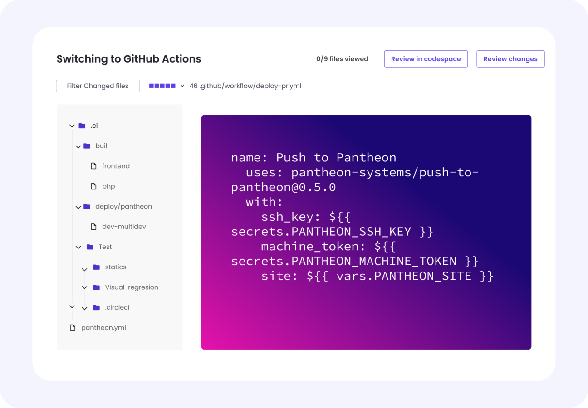Click the code line uses: pantheon-systems/push-to-
Image resolution: width=588 pixels, height=408 pixels.
click(x=362, y=172)
